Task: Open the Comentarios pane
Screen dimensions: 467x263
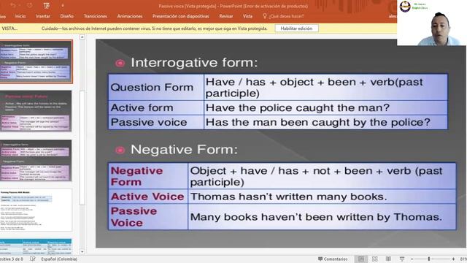Action: tap(333, 259)
